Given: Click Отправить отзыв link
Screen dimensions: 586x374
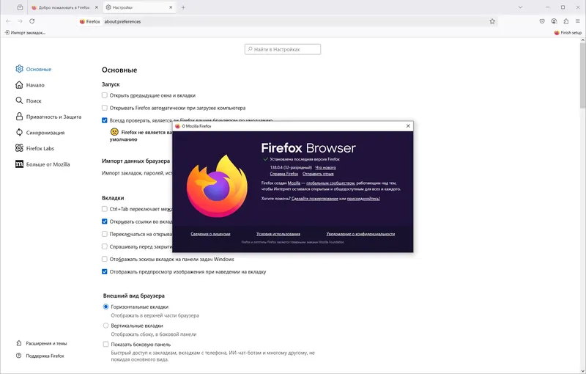Looking at the screenshot, I should click(318, 174).
